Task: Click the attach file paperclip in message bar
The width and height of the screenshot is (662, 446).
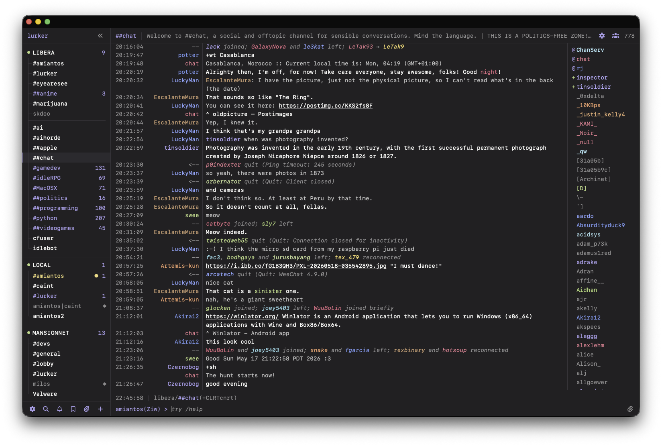Action: tap(630, 409)
